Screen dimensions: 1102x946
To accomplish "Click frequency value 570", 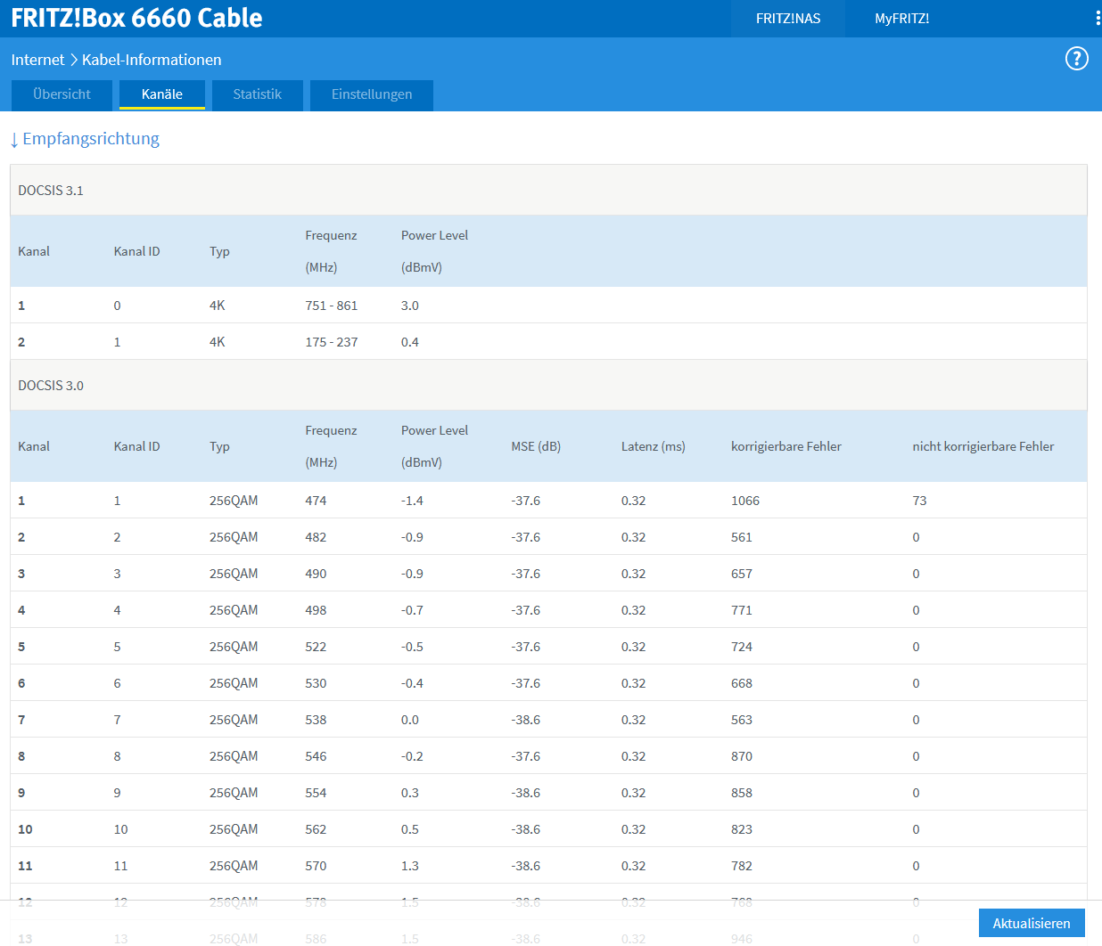I will coord(316,866).
